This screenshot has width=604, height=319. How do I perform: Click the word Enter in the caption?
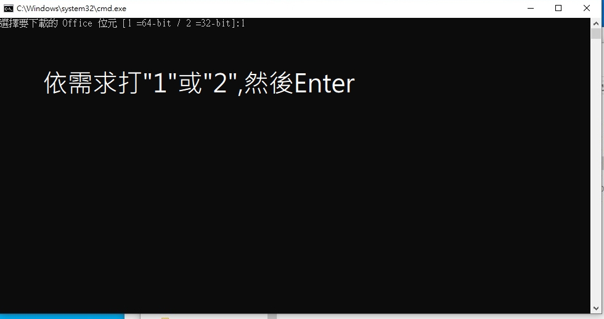coord(324,84)
